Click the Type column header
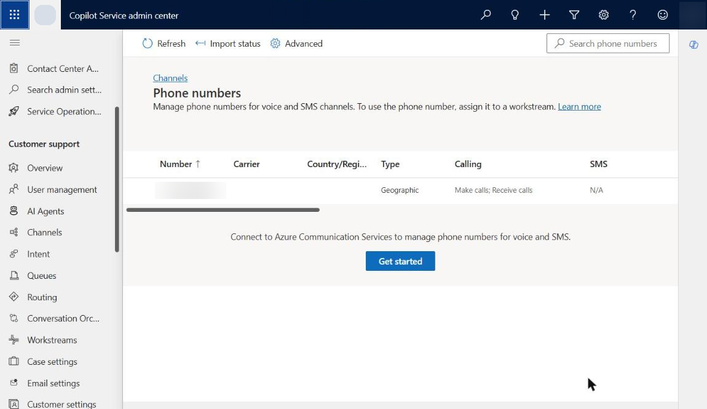The height and width of the screenshot is (409, 707). [x=390, y=164]
